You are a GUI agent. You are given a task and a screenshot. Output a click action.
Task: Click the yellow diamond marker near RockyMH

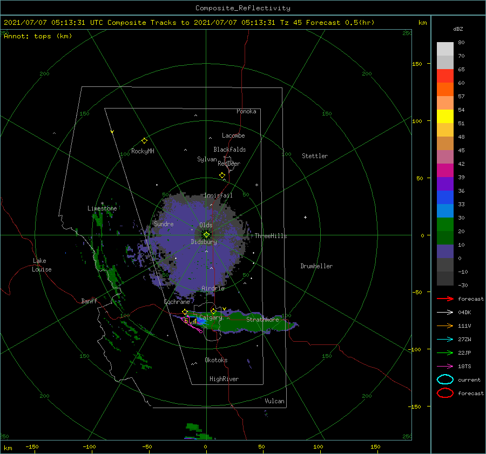click(x=144, y=141)
